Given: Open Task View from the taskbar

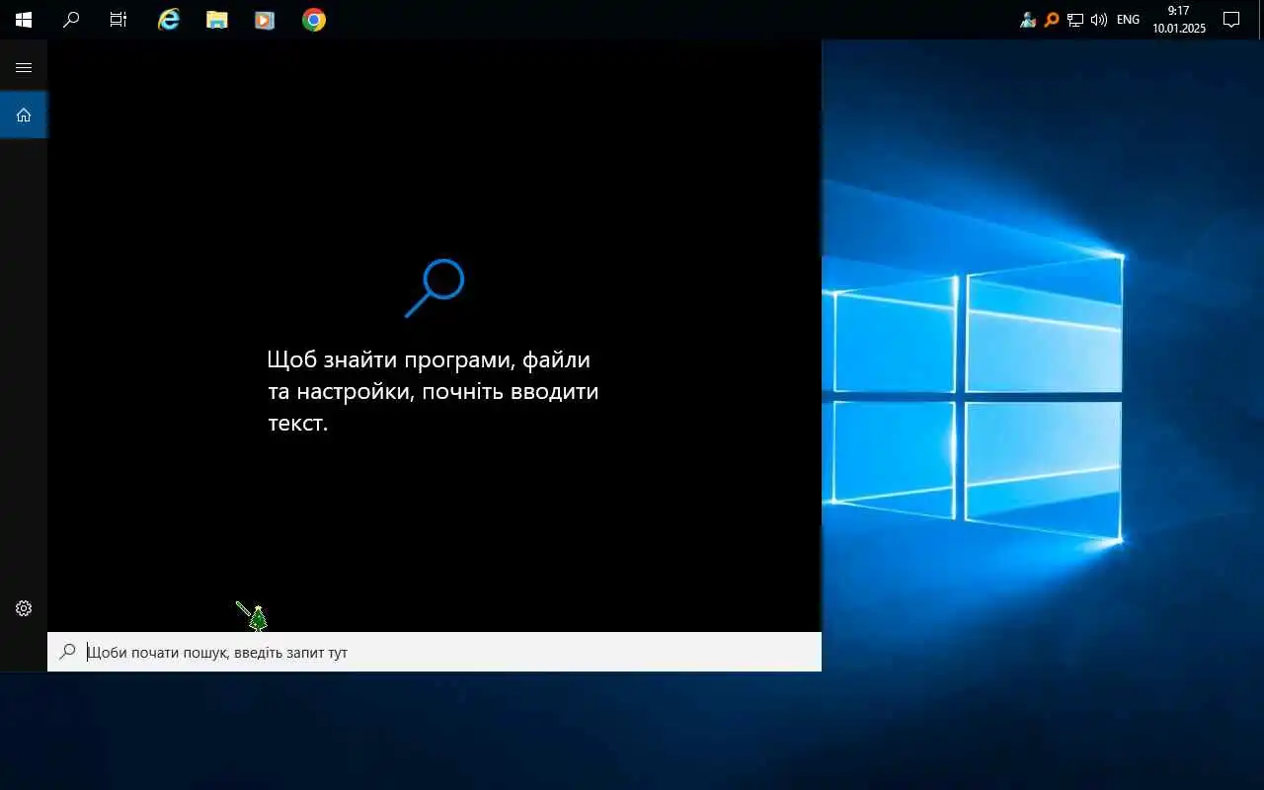Looking at the screenshot, I should coord(118,20).
